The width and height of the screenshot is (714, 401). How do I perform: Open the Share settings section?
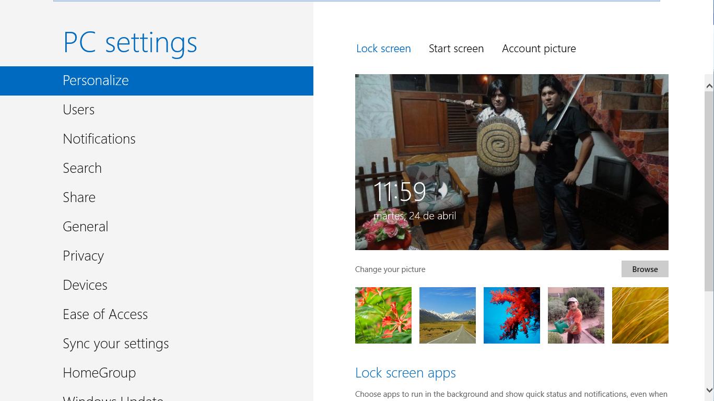click(79, 197)
